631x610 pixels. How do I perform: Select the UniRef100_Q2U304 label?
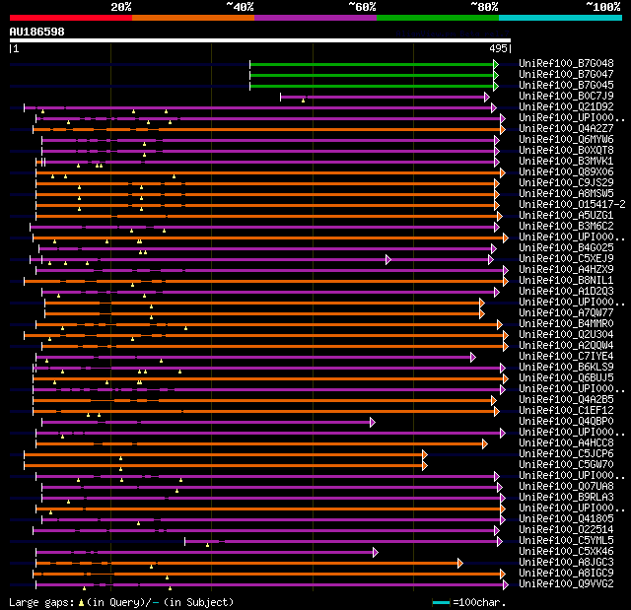[566, 335]
